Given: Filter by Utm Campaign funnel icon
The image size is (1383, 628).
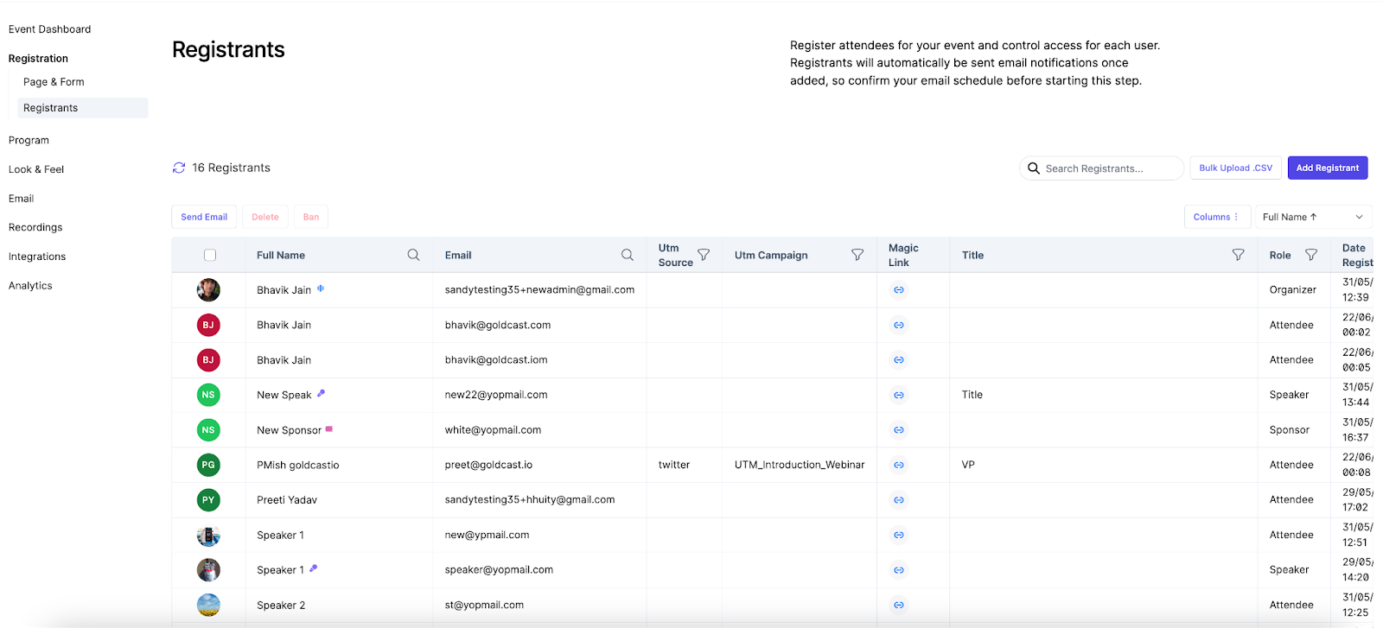Looking at the screenshot, I should point(857,255).
